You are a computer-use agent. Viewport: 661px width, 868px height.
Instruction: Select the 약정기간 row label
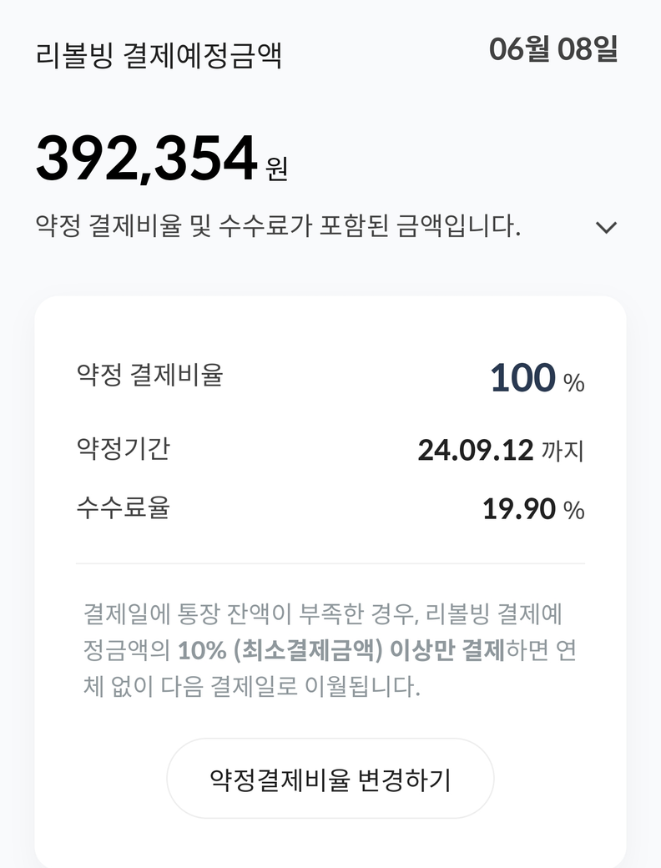[123, 448]
